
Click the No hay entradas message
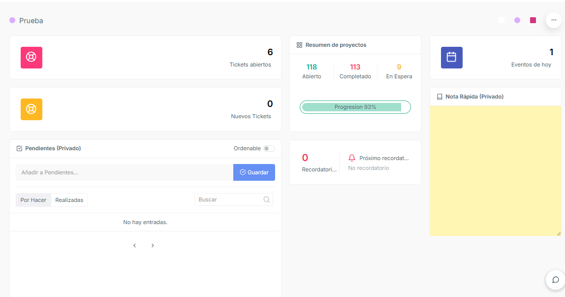145,223
